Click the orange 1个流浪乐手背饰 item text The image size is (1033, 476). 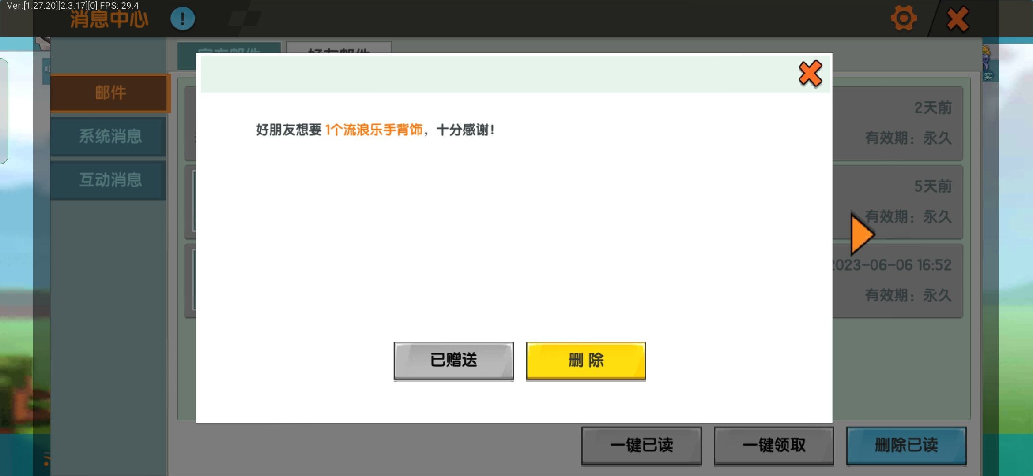[373, 130]
